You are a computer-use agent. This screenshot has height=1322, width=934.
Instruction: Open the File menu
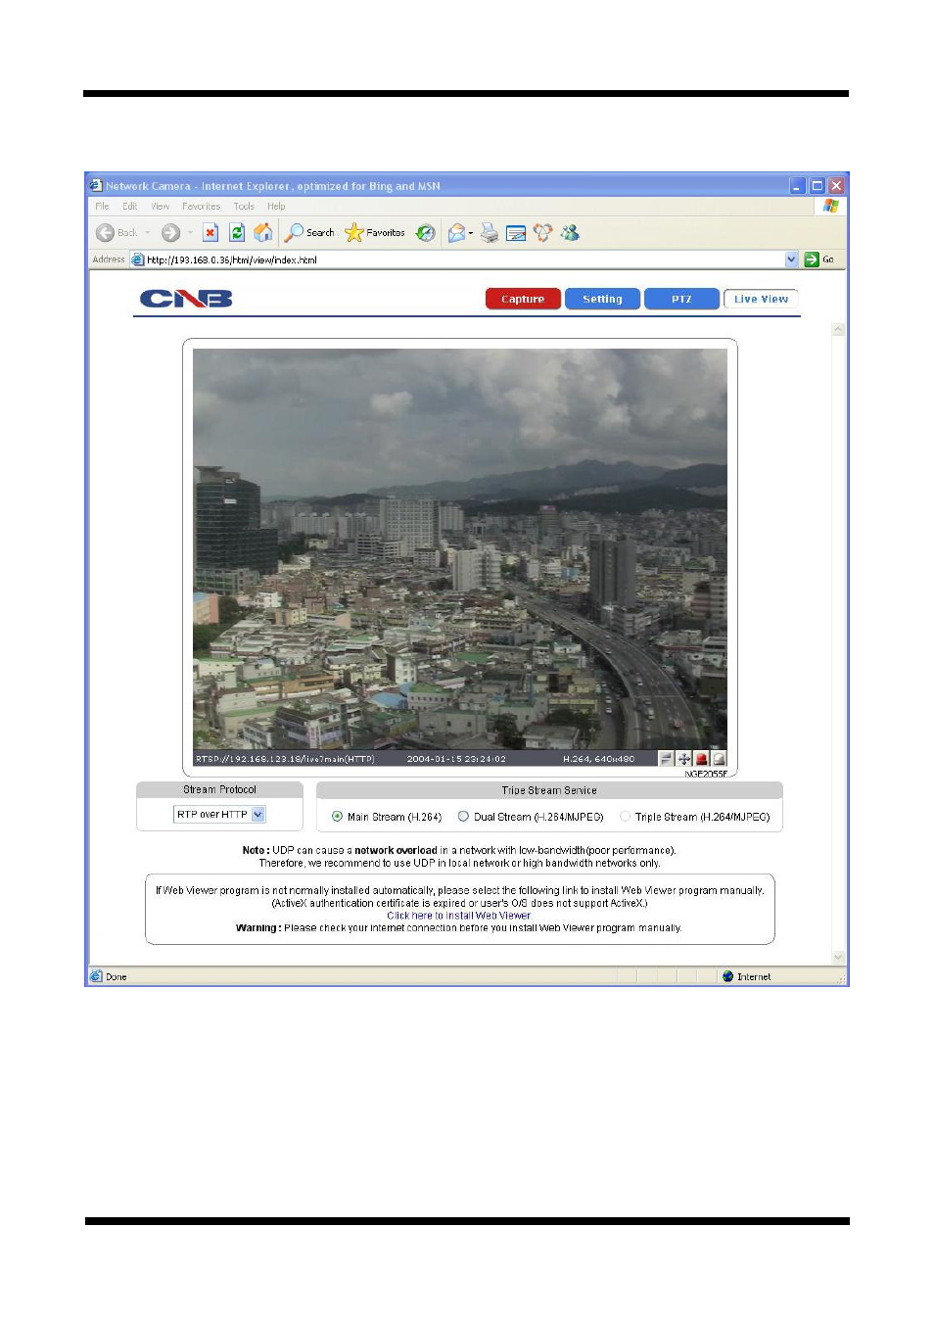(x=102, y=207)
